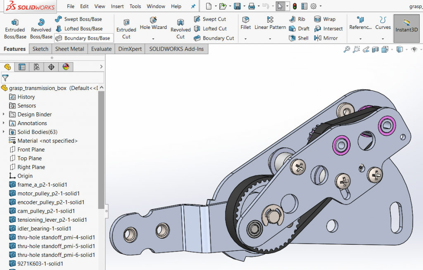Pin the SOLIDWORKS menu bar
423x270 pixels.
click(x=193, y=6)
